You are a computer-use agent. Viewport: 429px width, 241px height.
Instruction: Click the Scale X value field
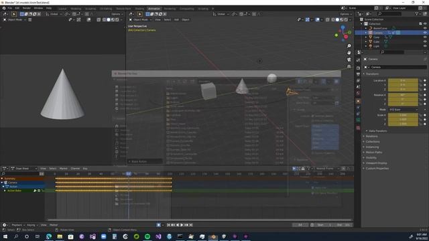coord(403,115)
